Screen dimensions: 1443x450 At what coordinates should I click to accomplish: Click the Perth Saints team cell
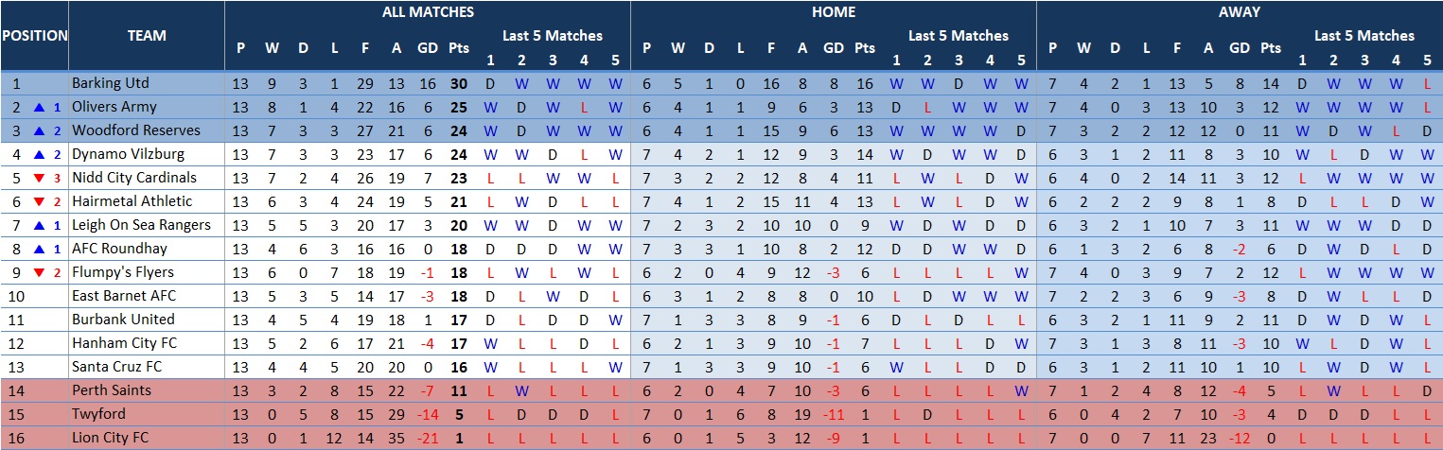pos(112,390)
